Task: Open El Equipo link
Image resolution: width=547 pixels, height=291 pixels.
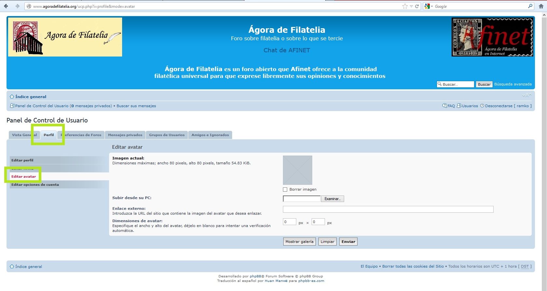Action: pyautogui.click(x=369, y=266)
